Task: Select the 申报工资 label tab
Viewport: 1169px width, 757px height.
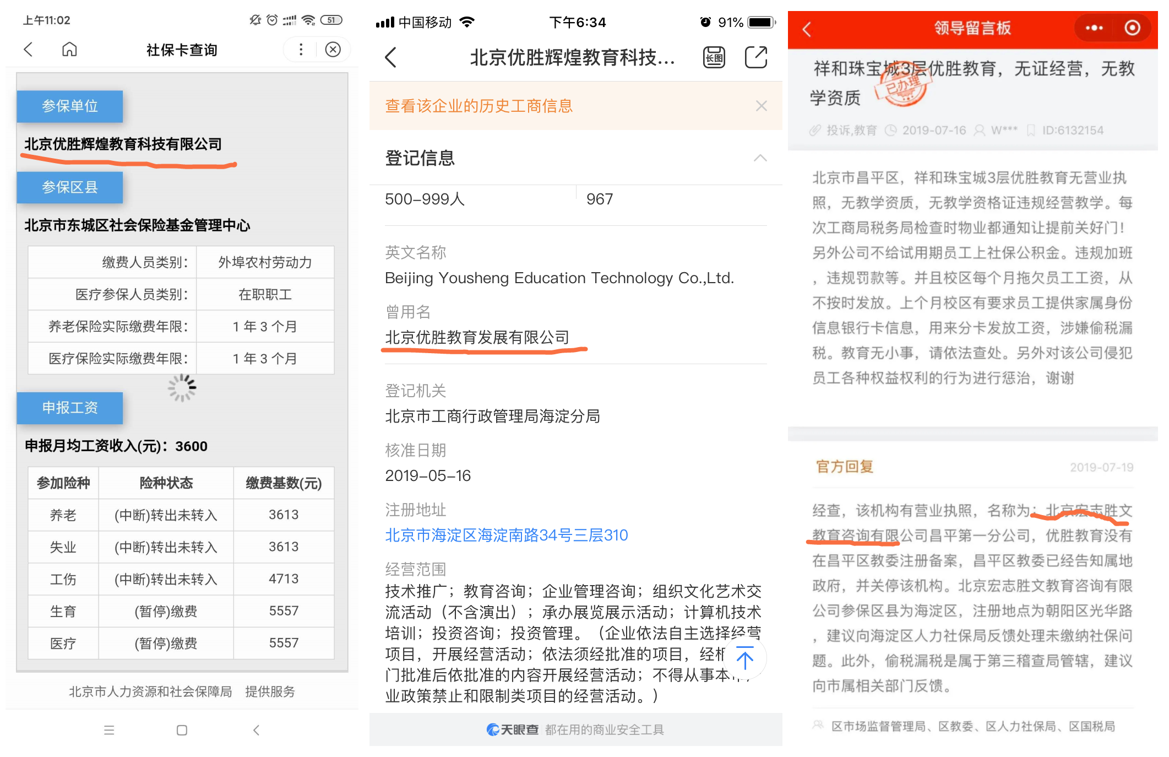Action: click(70, 408)
